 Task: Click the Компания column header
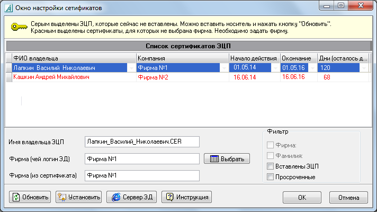(x=182, y=58)
